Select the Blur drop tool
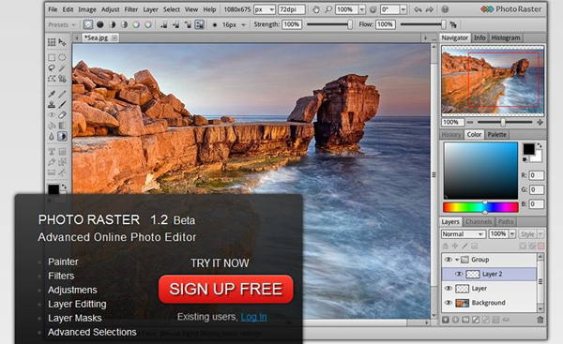The width and height of the screenshot is (563, 344). [x=52, y=136]
